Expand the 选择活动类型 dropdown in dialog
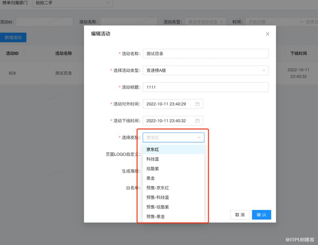The height and width of the screenshot is (245, 318). (x=263, y=71)
